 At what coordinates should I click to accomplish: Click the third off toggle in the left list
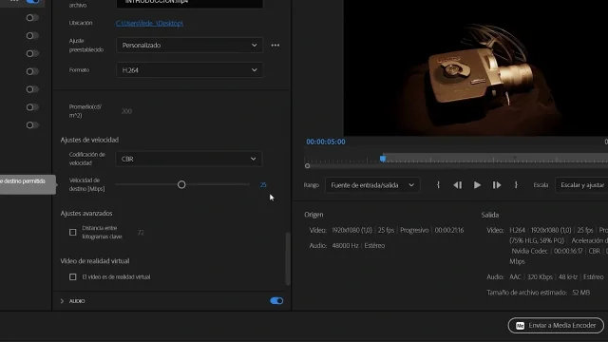tap(32, 53)
